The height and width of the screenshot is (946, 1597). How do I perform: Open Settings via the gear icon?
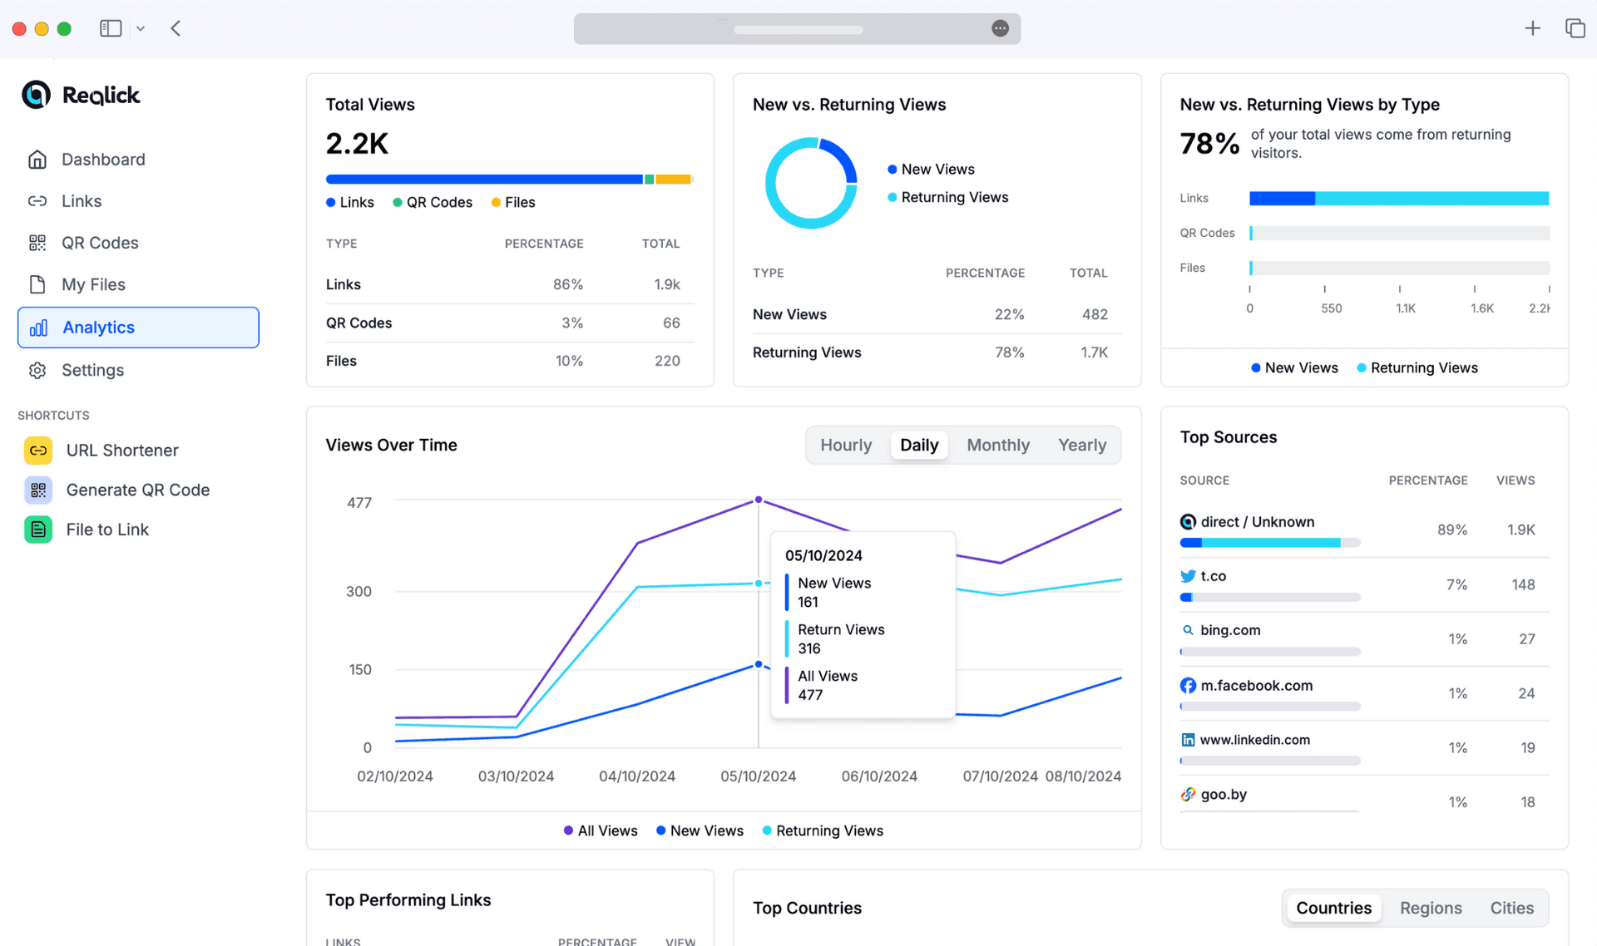(x=38, y=370)
